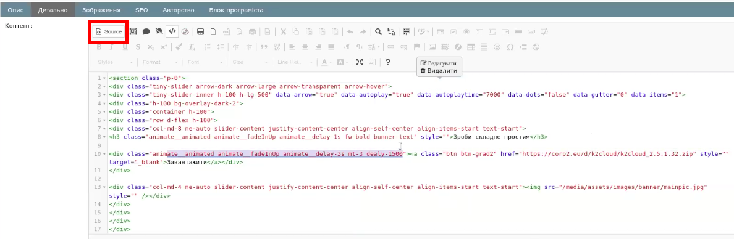Insert a numbered list

click(208, 47)
